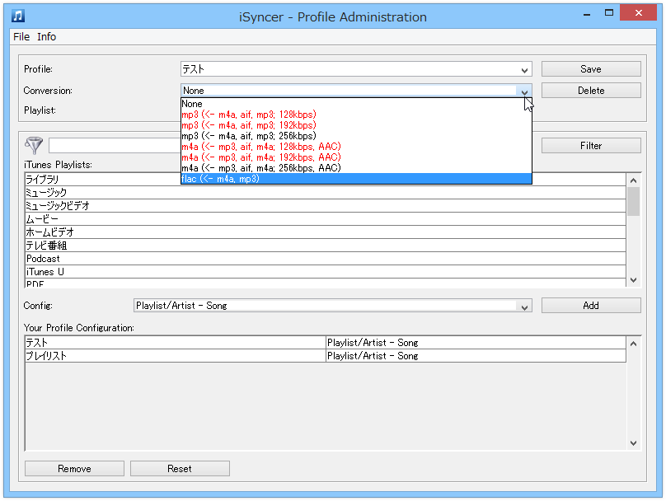This screenshot has height=501, width=666.
Task: Select テレビ番組 playlist row
Action: click(x=325, y=246)
